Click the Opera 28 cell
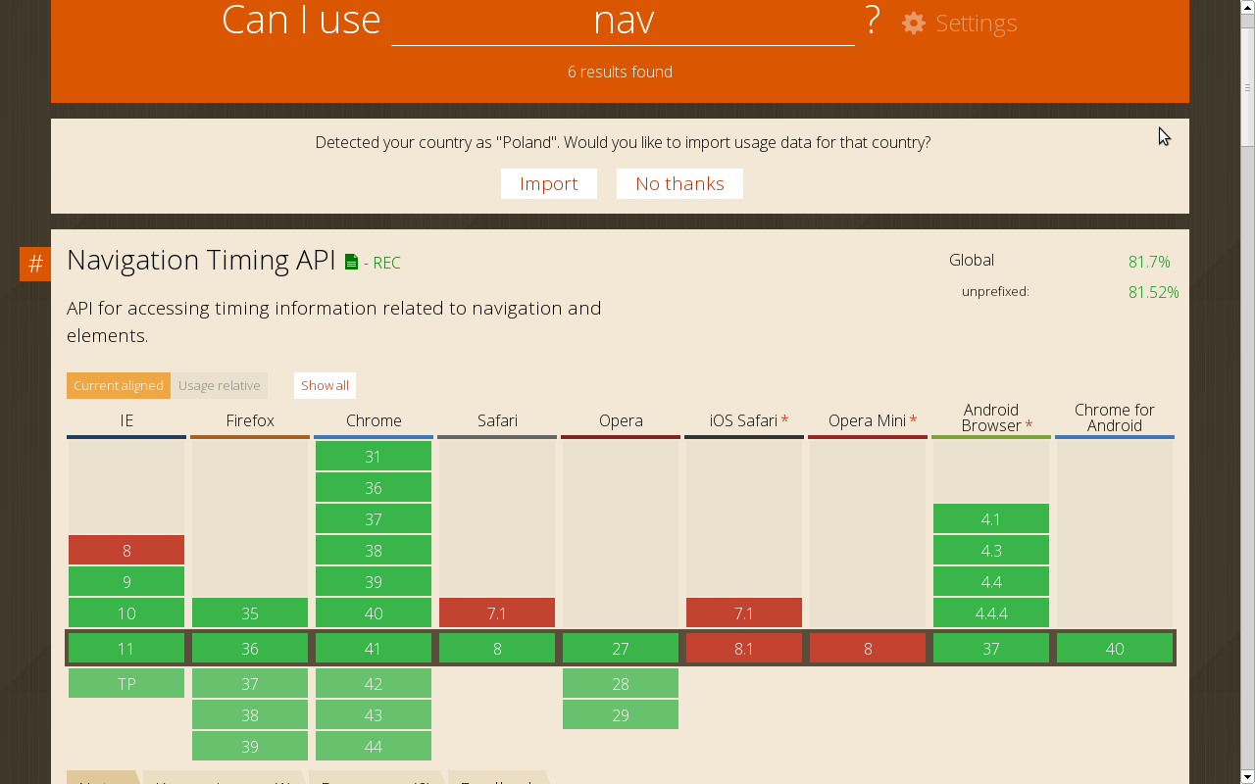This screenshot has height=784, width=1255. tap(621, 683)
